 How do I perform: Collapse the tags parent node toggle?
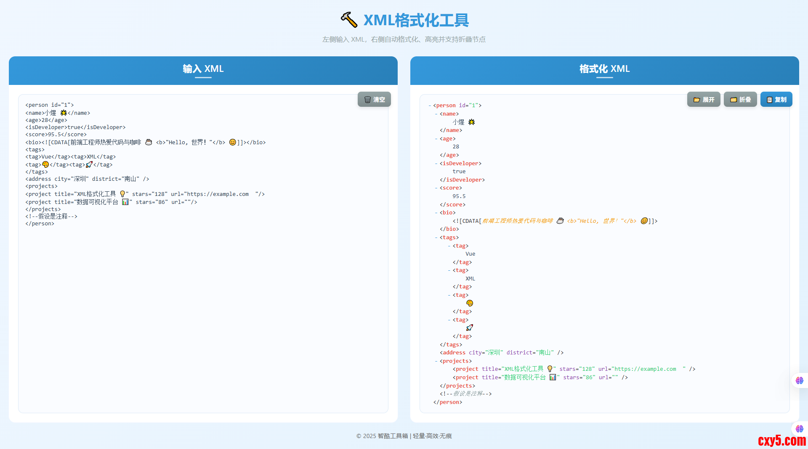(x=436, y=238)
